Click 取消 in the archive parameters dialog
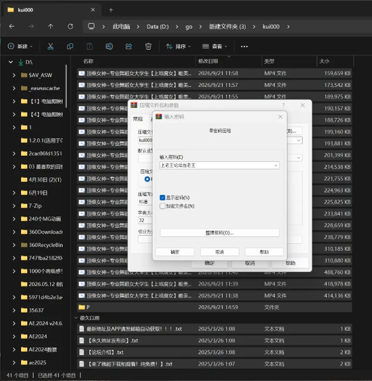 point(250,263)
